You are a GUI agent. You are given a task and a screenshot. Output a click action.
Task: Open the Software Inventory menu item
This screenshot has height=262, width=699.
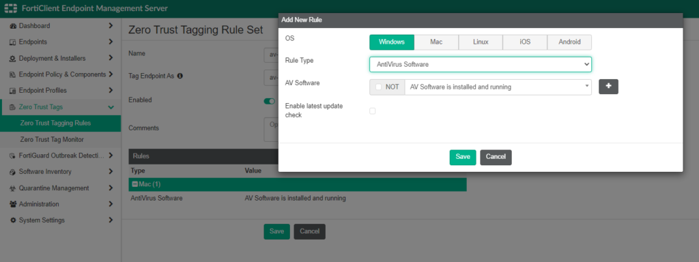pyautogui.click(x=61, y=171)
